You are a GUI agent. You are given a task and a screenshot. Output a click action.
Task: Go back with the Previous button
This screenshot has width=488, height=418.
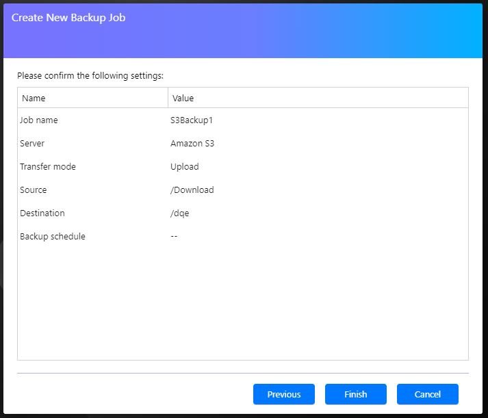tap(283, 394)
